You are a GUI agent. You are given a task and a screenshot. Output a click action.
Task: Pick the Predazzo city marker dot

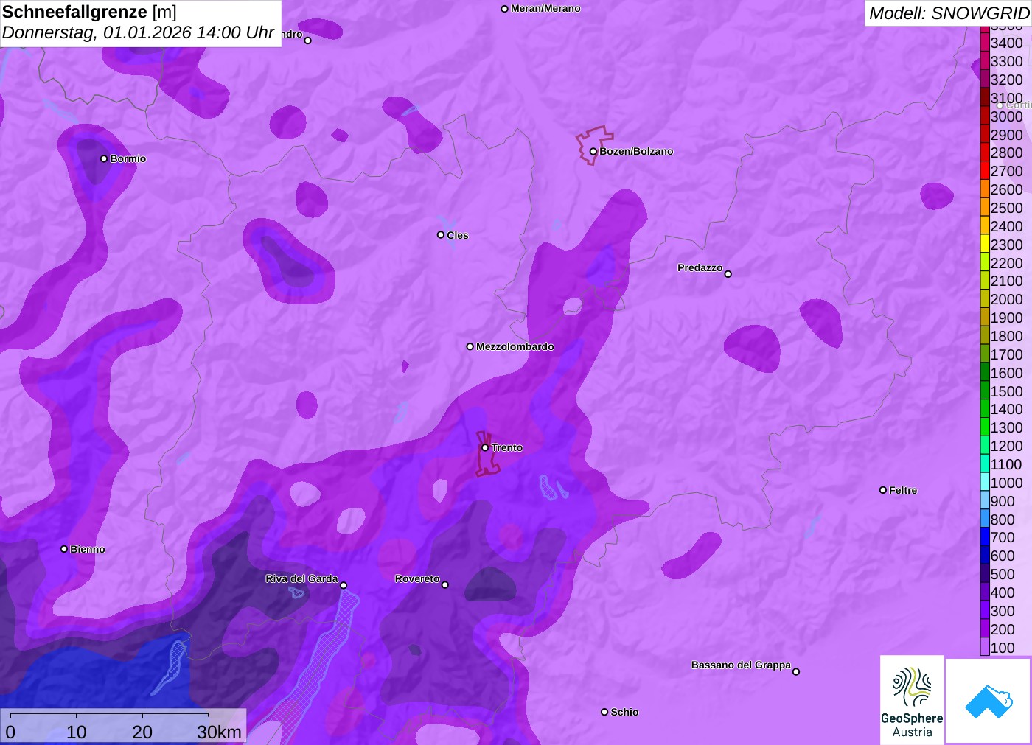click(x=728, y=274)
